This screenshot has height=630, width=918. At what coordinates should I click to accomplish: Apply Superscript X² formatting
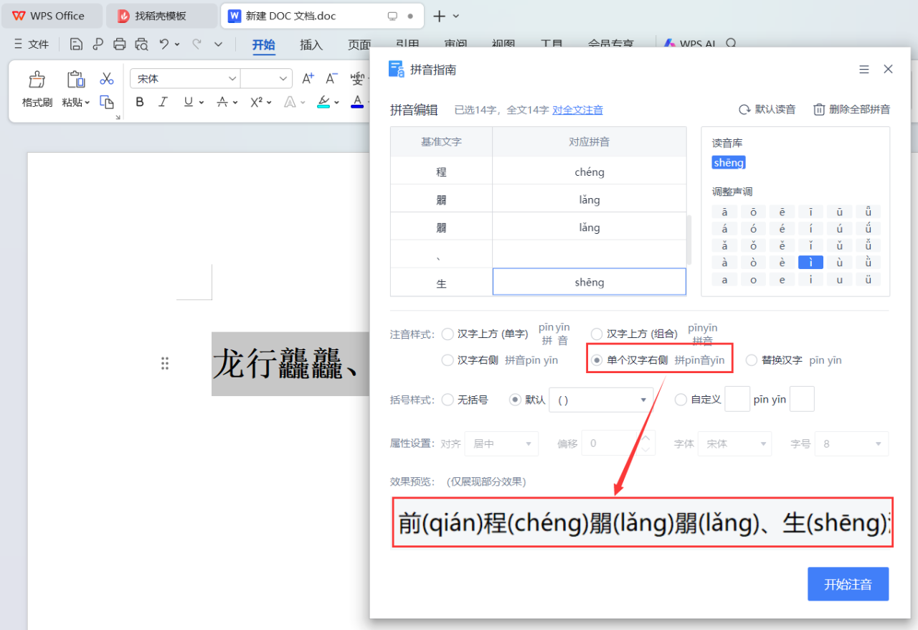click(256, 102)
